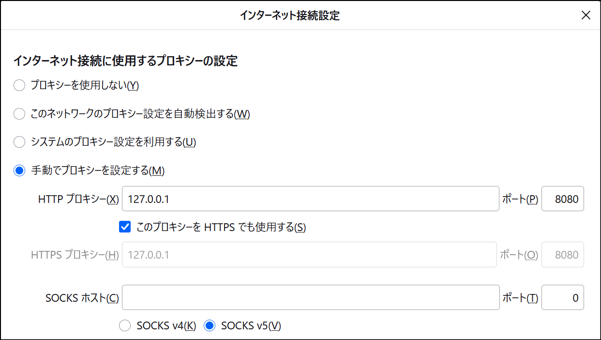
Task: Click the HTTPS プロキシー(H) text label
Action: (x=75, y=255)
